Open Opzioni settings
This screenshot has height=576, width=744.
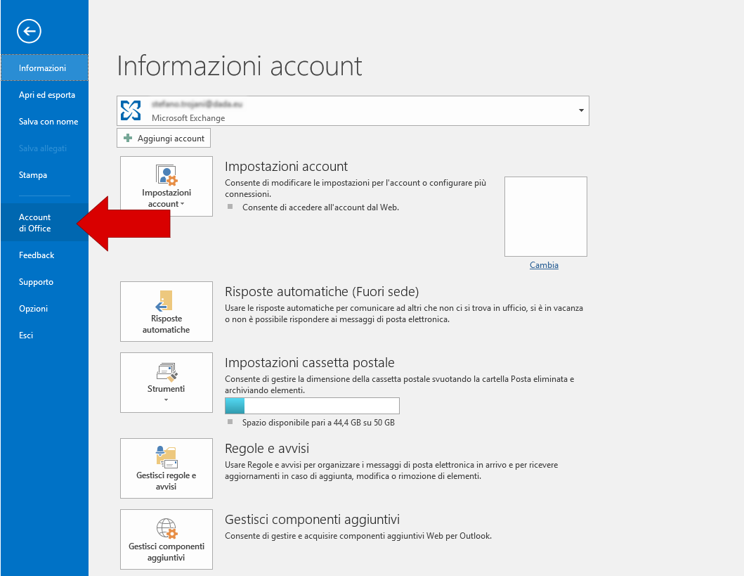[44, 308]
